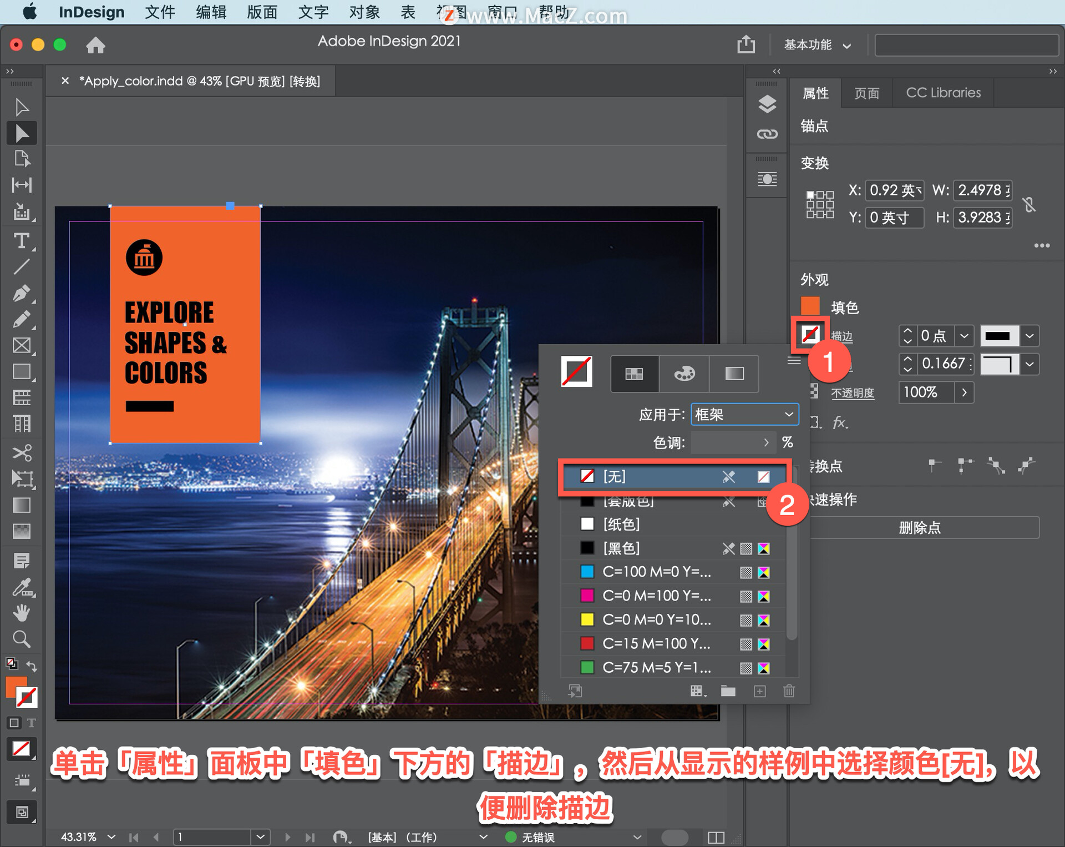
Task: Switch to the CC Libraries tab
Action: [x=943, y=93]
